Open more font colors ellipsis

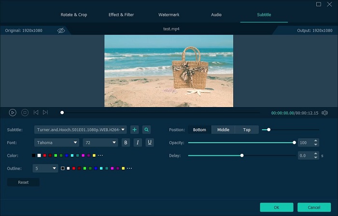[x=100, y=155]
